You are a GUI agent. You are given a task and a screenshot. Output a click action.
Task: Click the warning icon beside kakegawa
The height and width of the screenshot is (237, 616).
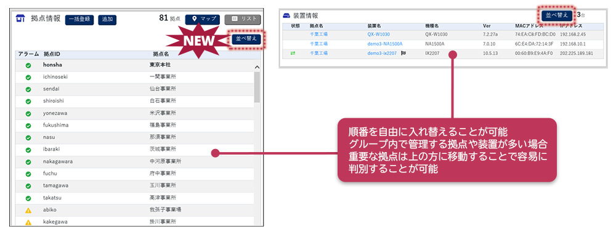tap(28, 222)
